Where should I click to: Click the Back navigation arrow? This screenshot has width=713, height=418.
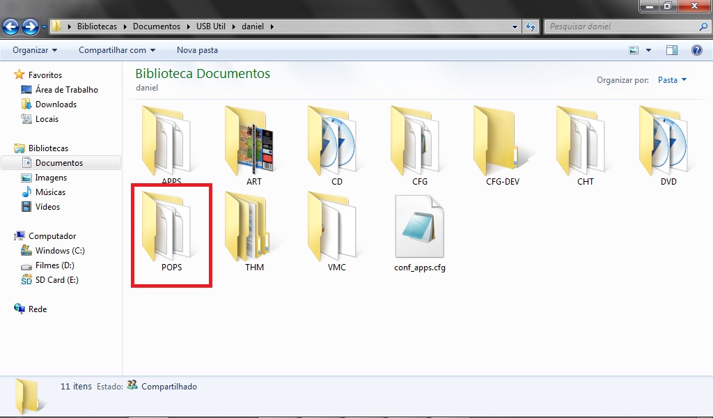(11, 27)
